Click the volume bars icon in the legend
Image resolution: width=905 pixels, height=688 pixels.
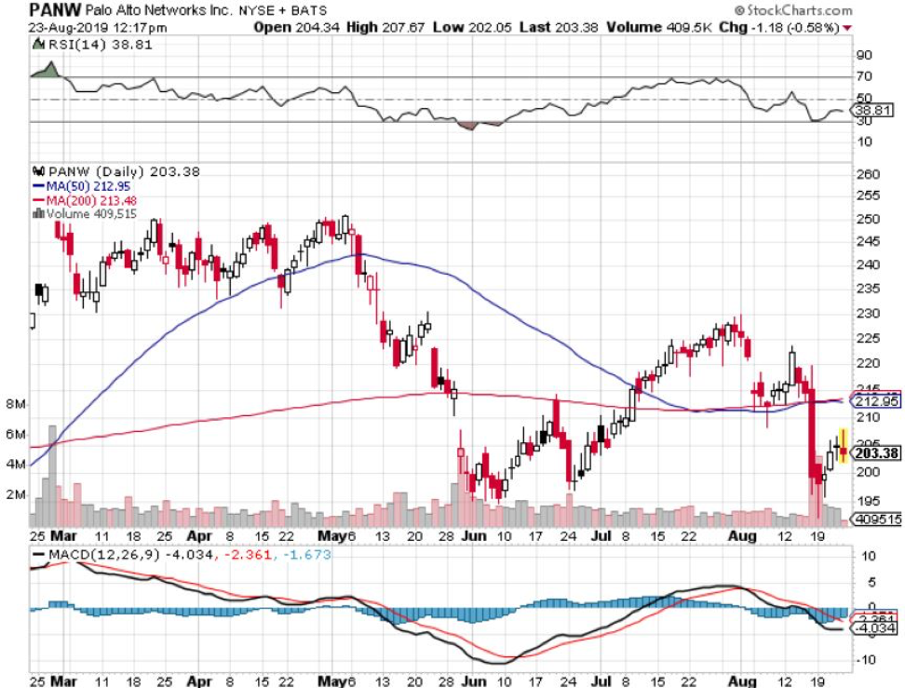pos(39,213)
